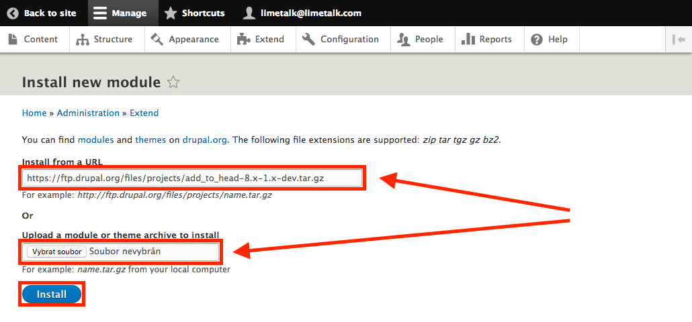Follow the Home breadcrumb link
Image resolution: width=692 pixels, height=322 pixels.
[x=34, y=113]
